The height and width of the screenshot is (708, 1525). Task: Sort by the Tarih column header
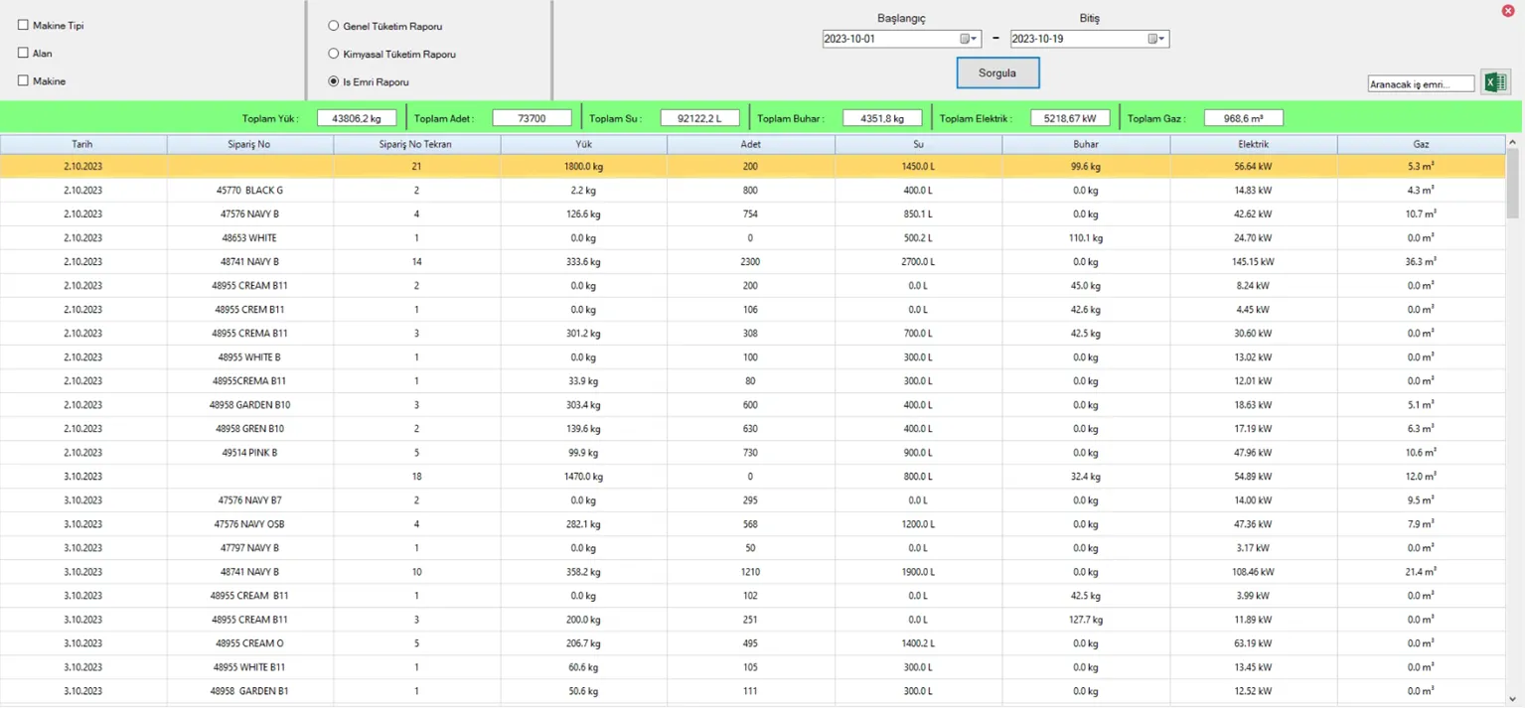tap(82, 145)
